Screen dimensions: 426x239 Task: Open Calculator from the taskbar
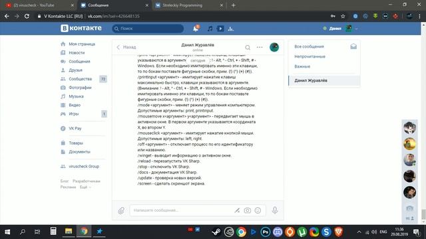[53, 231]
